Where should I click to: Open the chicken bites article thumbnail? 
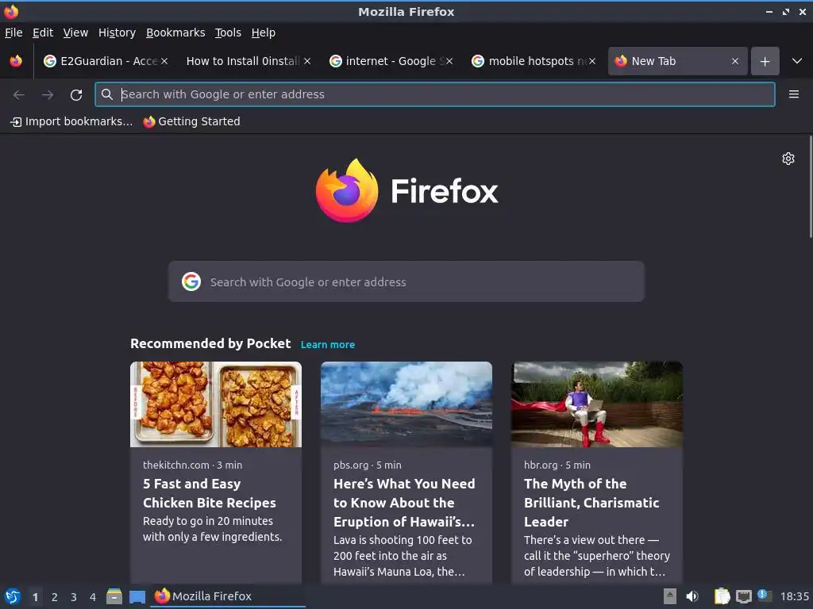click(216, 404)
